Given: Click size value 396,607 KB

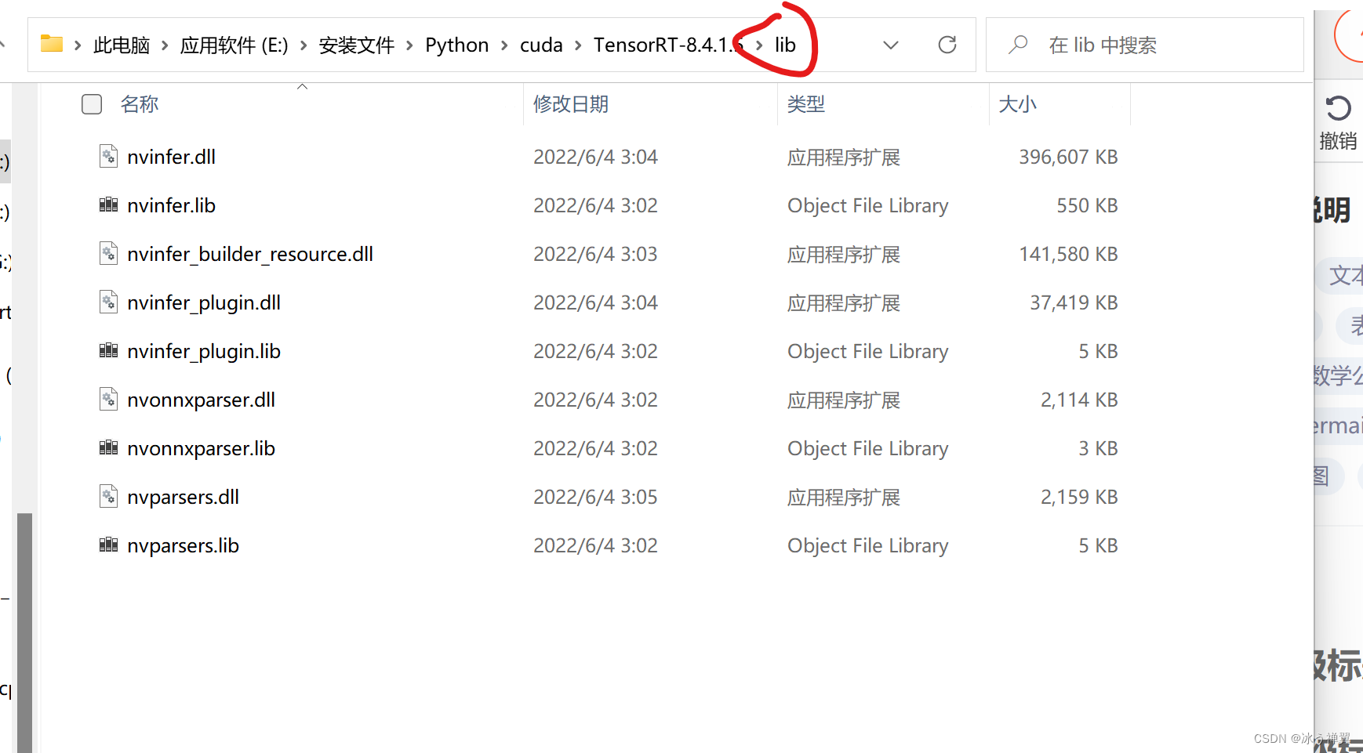Looking at the screenshot, I should (x=1068, y=157).
